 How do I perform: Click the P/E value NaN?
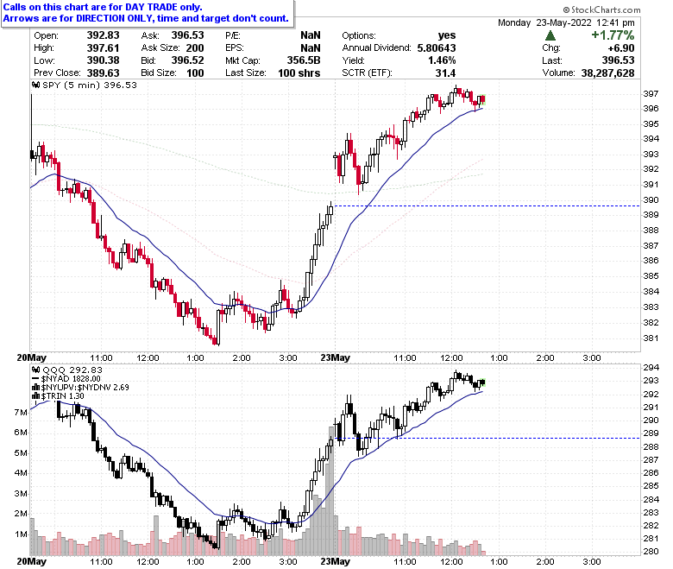pos(311,35)
